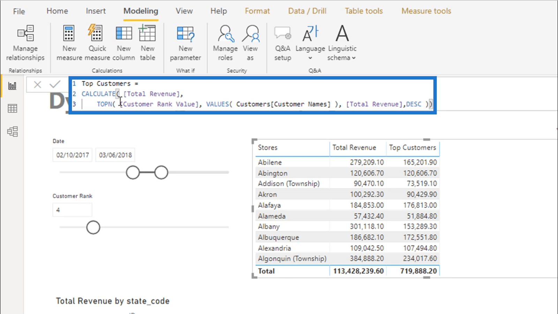Click the right handle of Date slider
This screenshot has width=558, height=314.
[x=161, y=172]
